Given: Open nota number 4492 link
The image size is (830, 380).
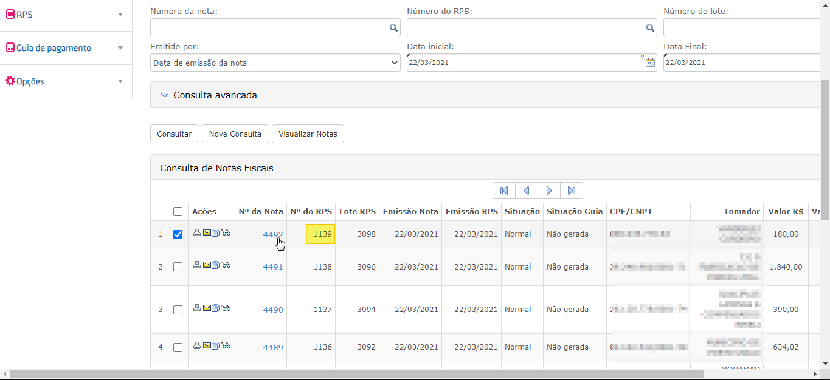Looking at the screenshot, I should pos(273,234).
